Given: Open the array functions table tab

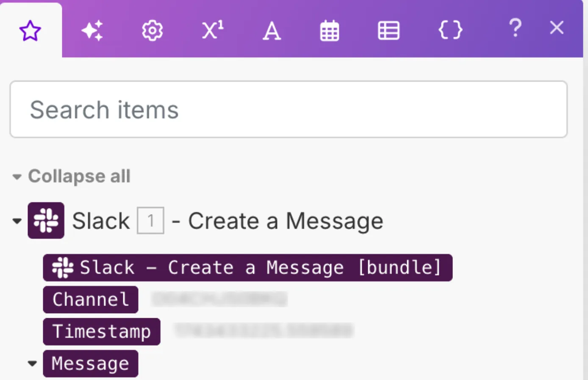Looking at the screenshot, I should (388, 30).
